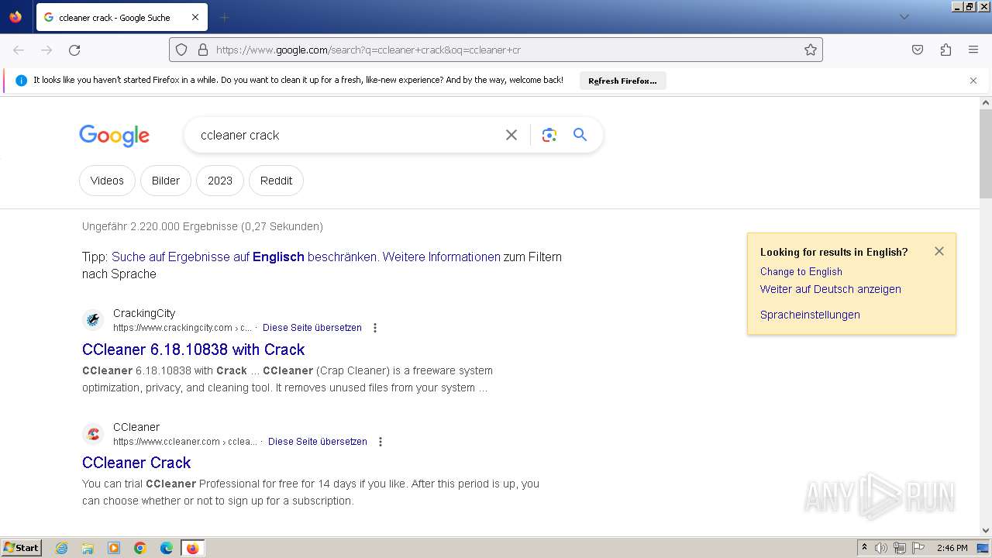Click the magnifier search icon

click(580, 135)
